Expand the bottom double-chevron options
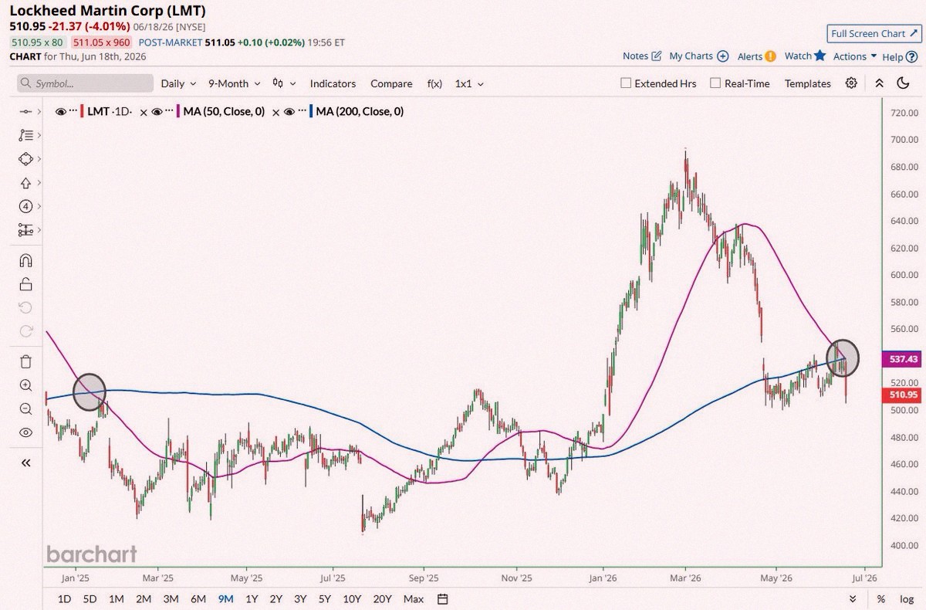This screenshot has width=926, height=610. [x=853, y=599]
